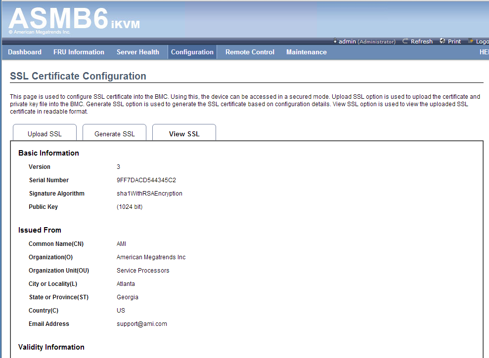This screenshot has height=358, width=489.
Task: Click the country value US
Action: point(121,311)
